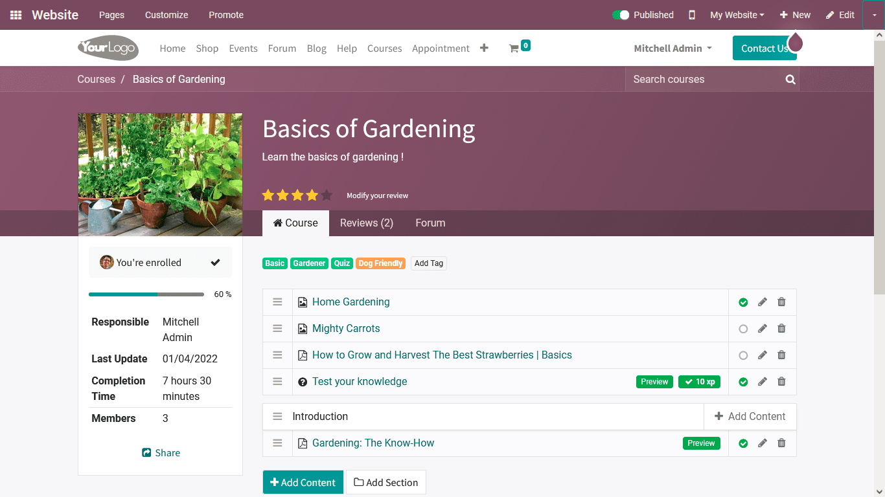Open the Gardening: The Know-How lesson link

point(373,443)
